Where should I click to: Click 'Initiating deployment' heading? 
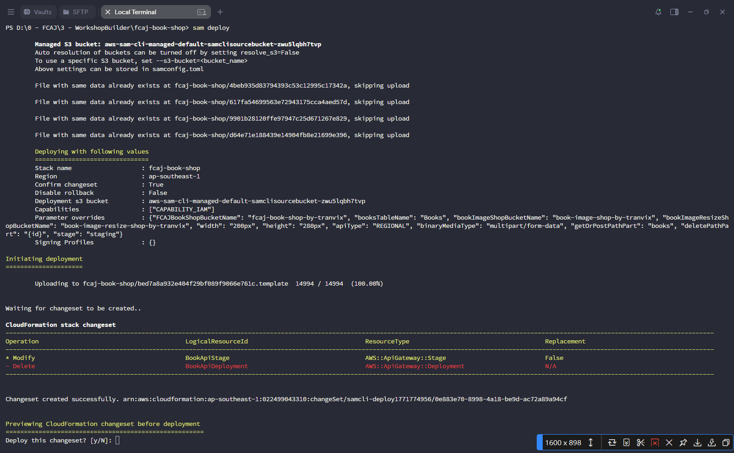tap(44, 259)
